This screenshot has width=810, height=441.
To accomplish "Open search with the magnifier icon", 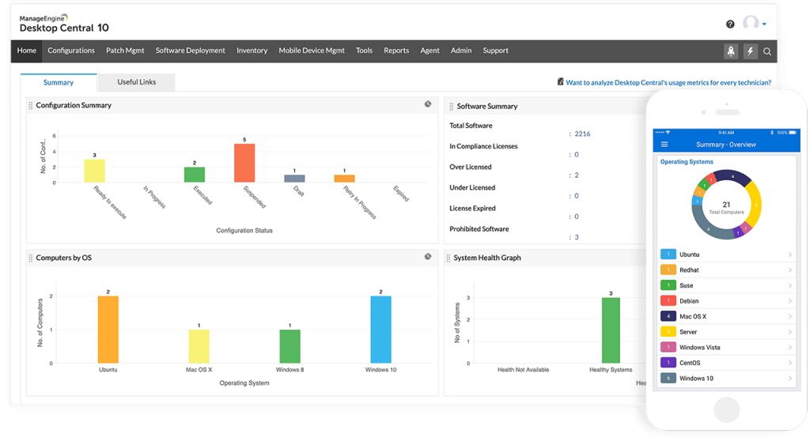I will click(766, 51).
